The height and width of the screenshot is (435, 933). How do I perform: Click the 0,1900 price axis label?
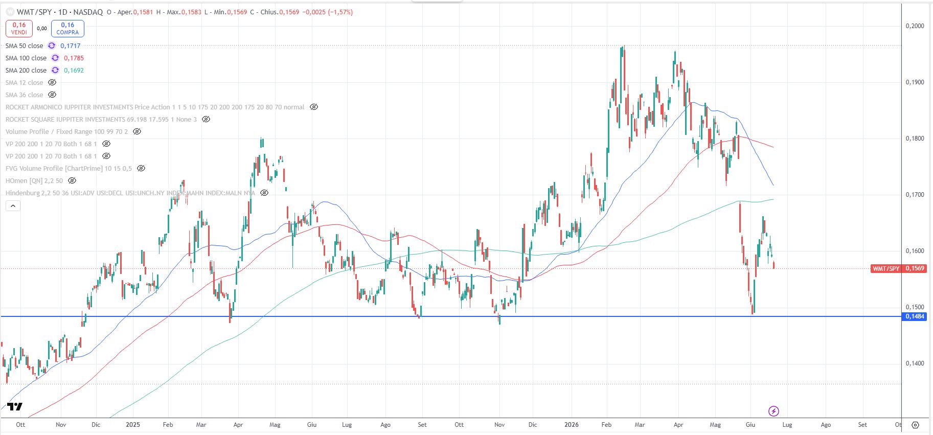tap(915, 82)
